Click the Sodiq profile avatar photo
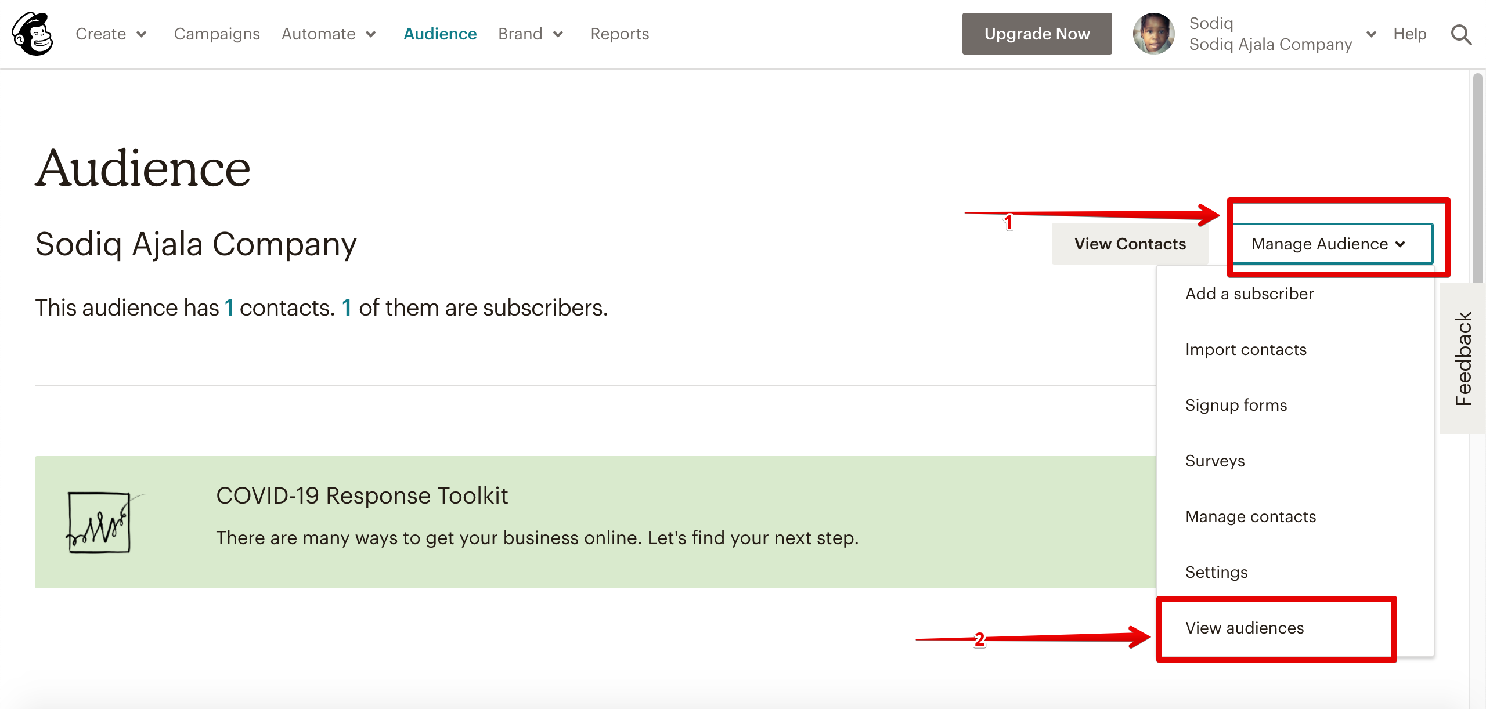The width and height of the screenshot is (1486, 709). click(1153, 34)
